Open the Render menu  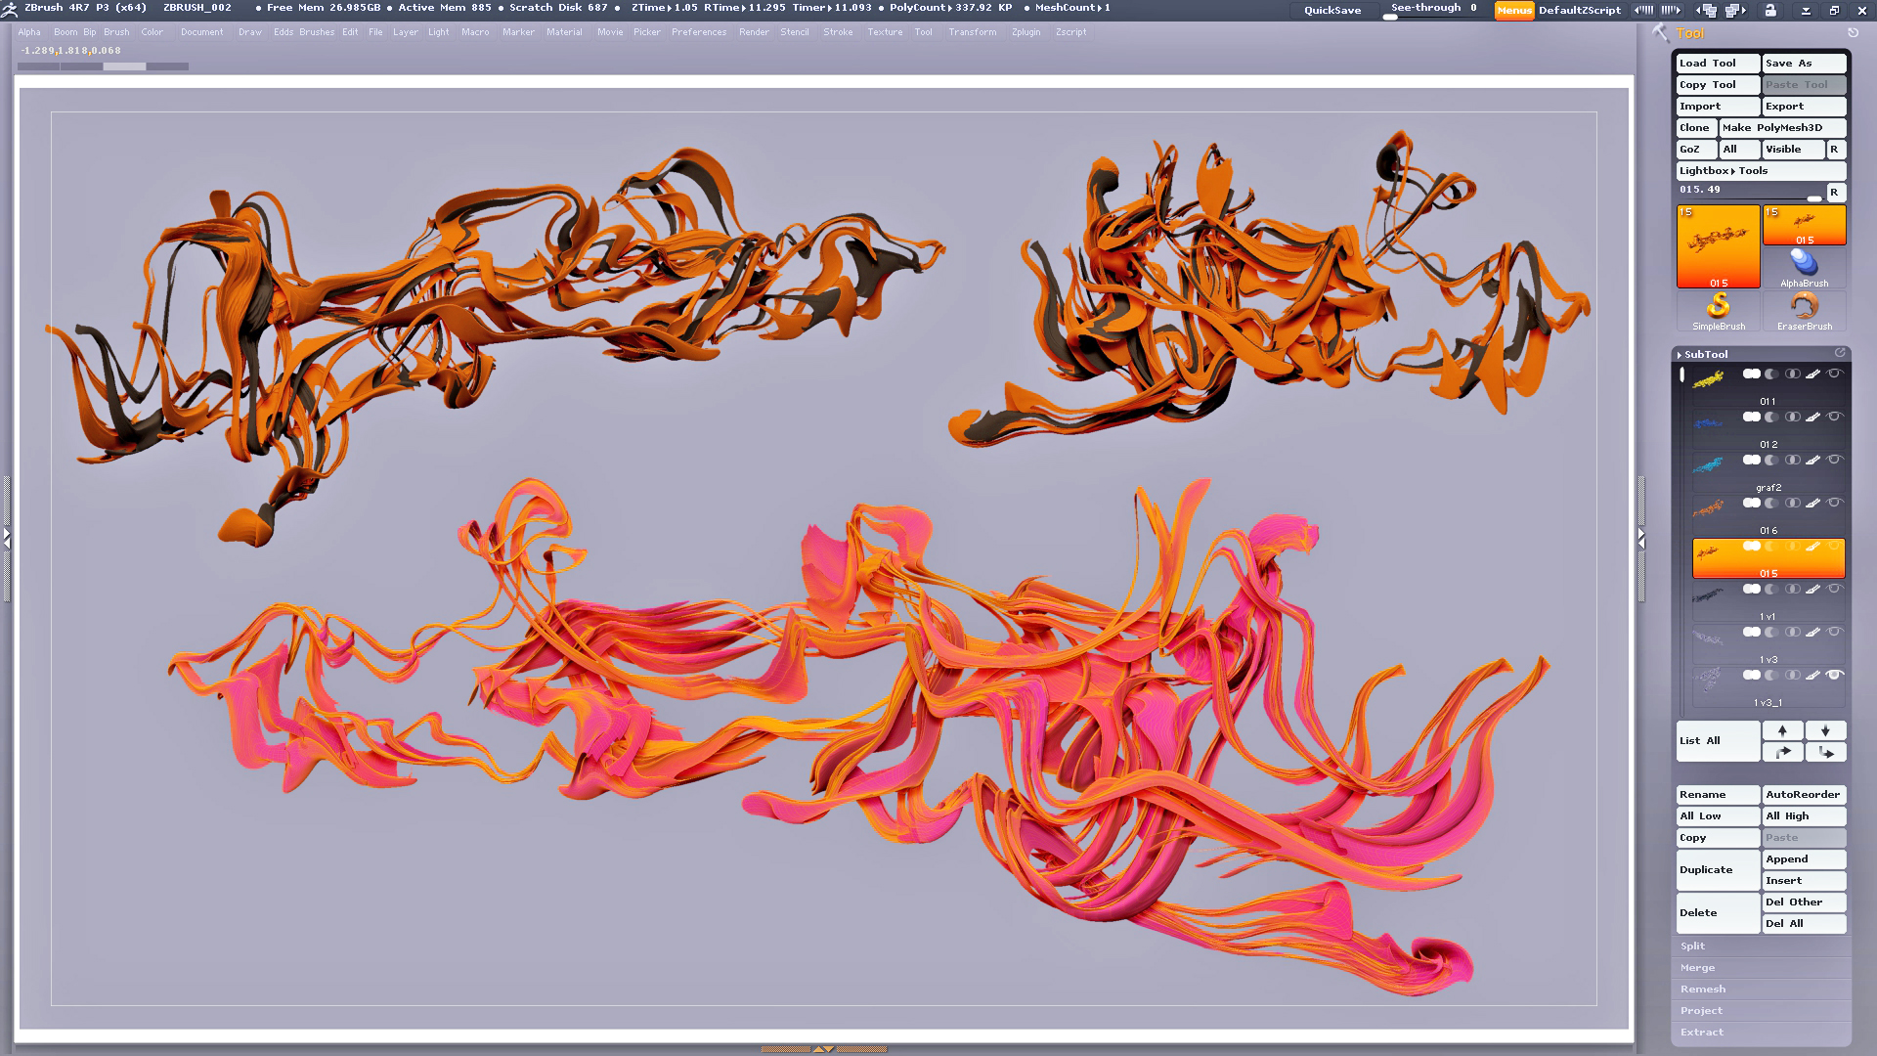pyautogui.click(x=753, y=32)
